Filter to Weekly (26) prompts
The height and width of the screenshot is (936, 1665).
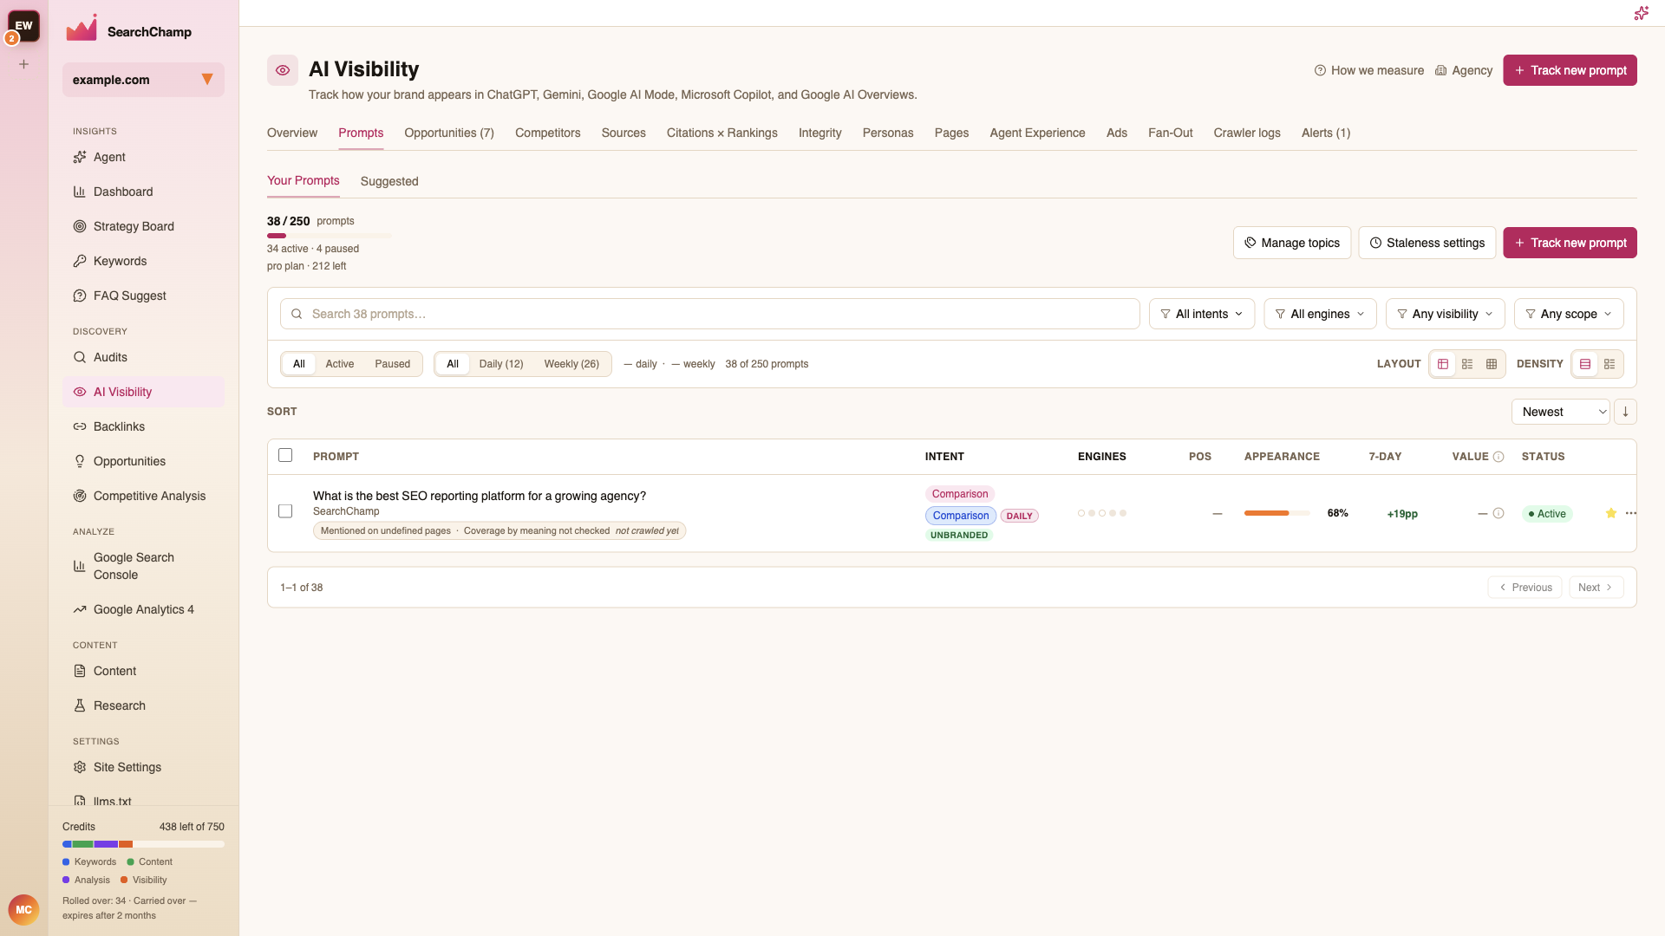(571, 364)
